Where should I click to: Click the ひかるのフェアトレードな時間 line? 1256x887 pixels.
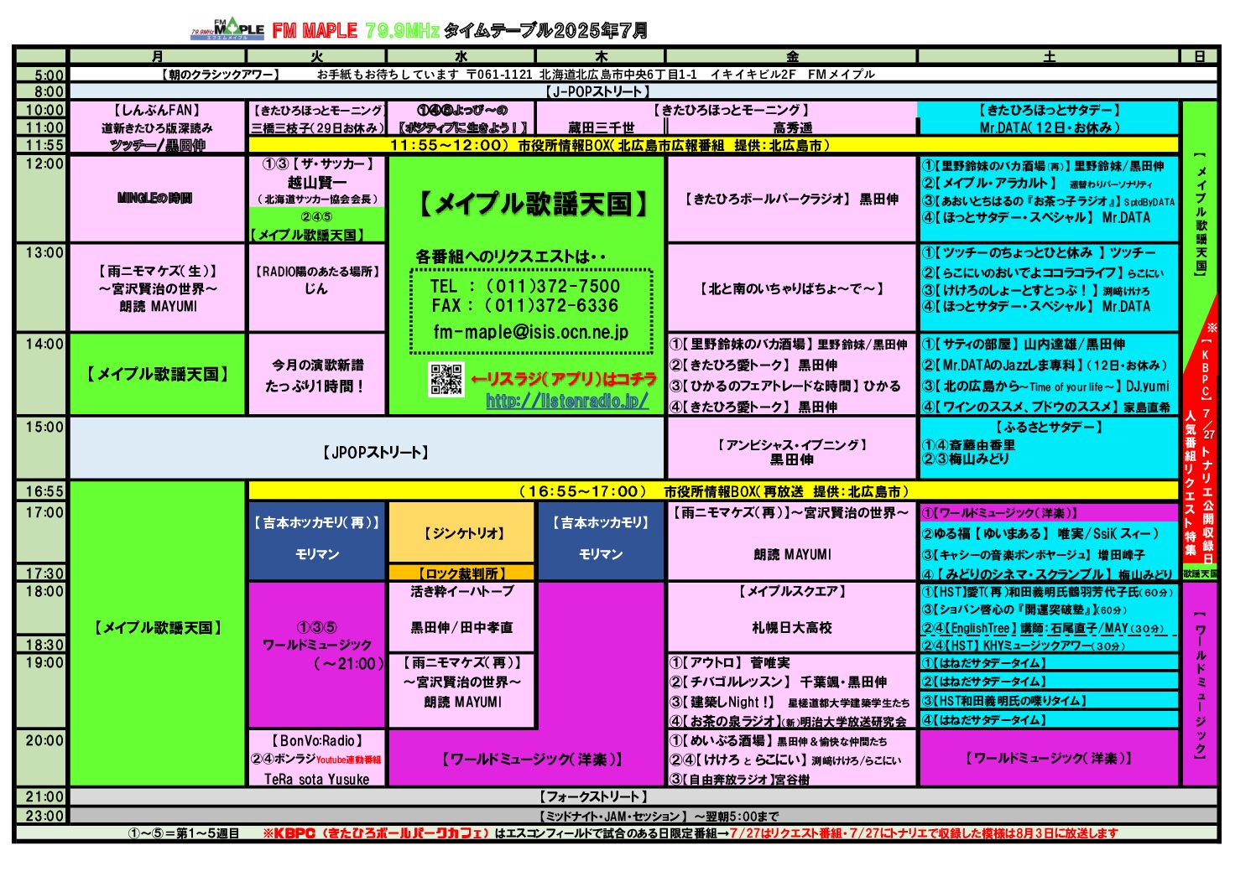(x=785, y=386)
